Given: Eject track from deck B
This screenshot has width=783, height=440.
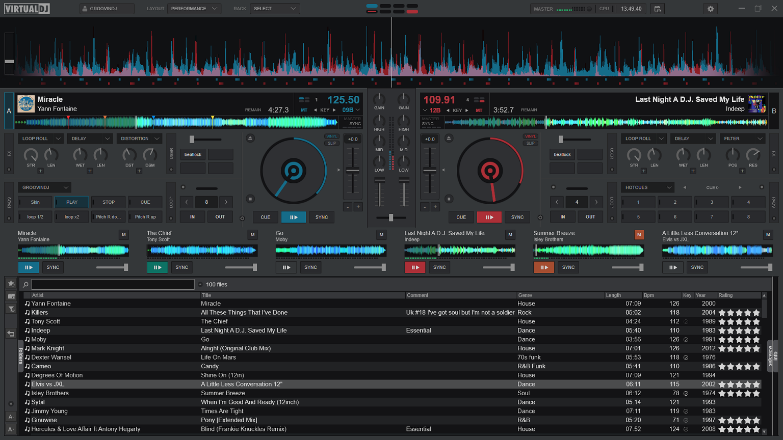Looking at the screenshot, I should [449, 138].
